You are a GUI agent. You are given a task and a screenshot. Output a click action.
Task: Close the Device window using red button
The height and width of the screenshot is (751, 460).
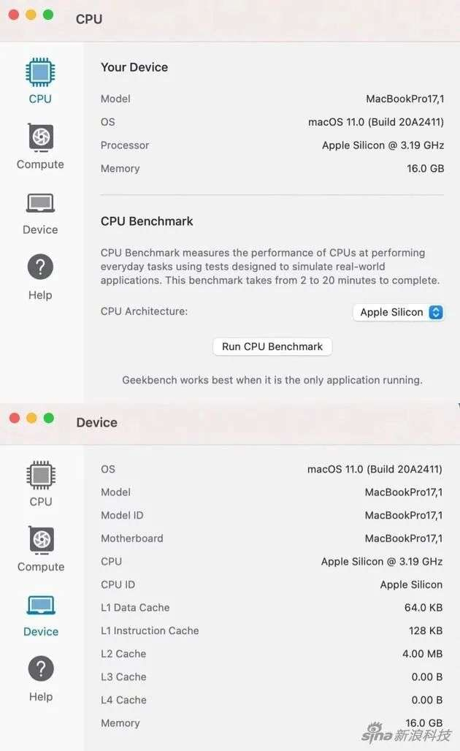pos(14,418)
